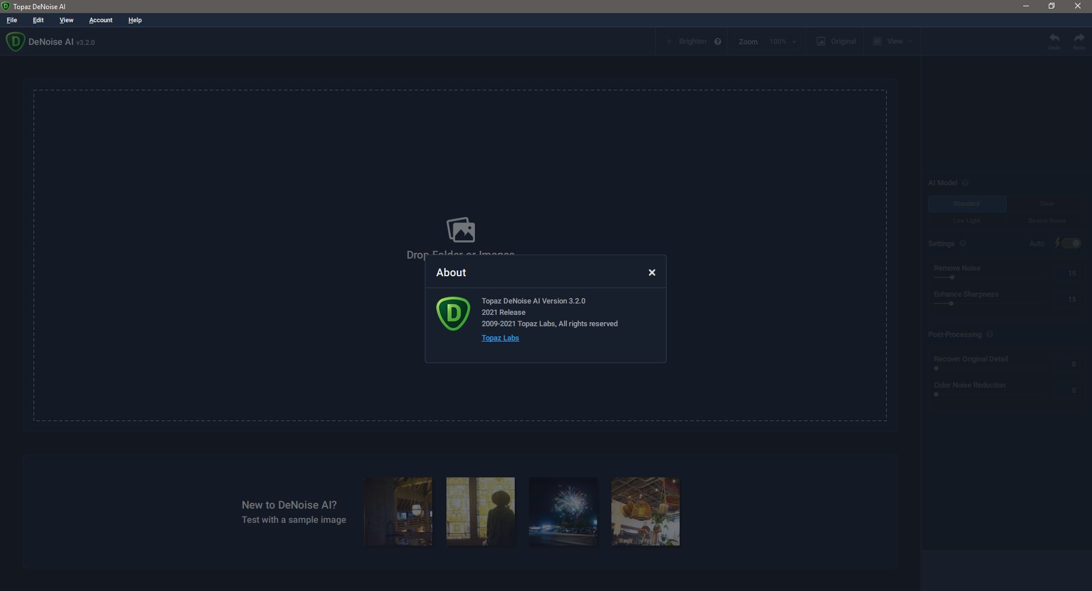Click the Post-Processing help icon
This screenshot has height=591, width=1092.
(x=990, y=335)
